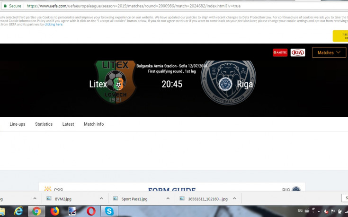Viewport: 348px width, 217px height.
Task: Open downloaded 36561611_102160....jpg file
Action: [208, 199]
